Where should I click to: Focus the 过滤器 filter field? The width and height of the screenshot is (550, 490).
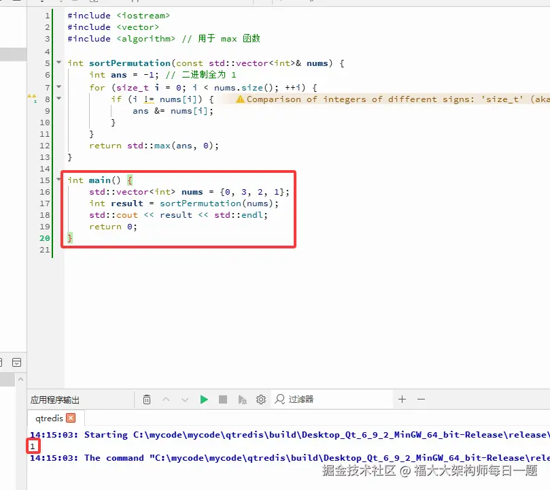pos(332,399)
